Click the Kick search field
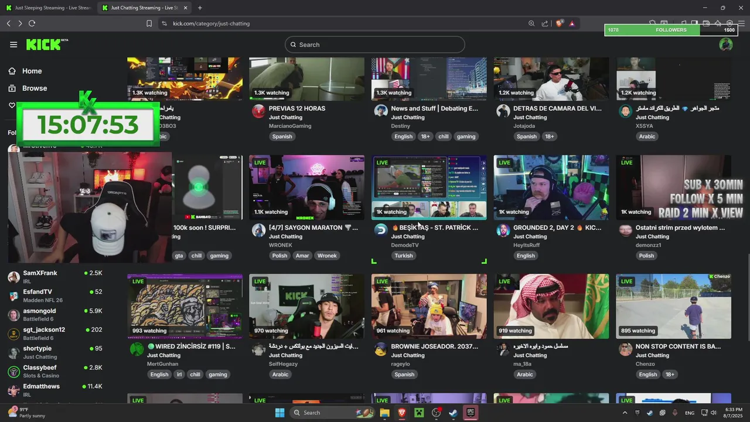 tap(375, 45)
